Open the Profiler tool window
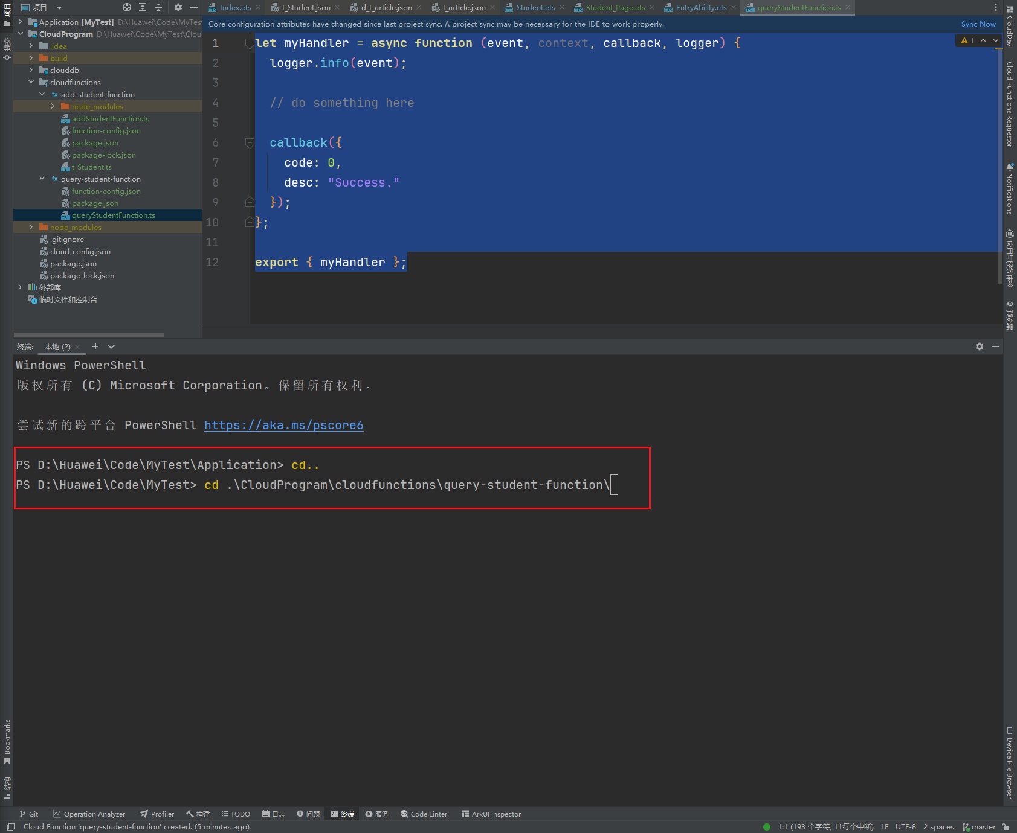1017x833 pixels. (x=157, y=814)
